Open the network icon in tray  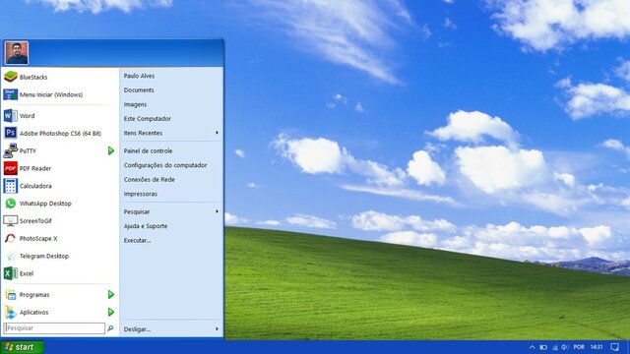(555, 347)
